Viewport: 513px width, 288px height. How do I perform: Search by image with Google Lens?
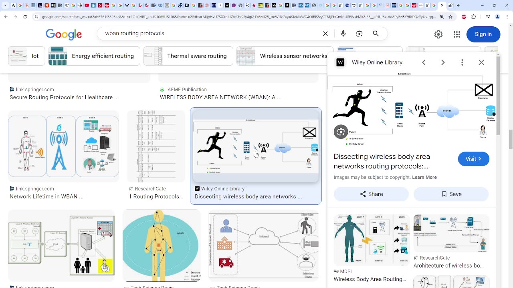(359, 34)
